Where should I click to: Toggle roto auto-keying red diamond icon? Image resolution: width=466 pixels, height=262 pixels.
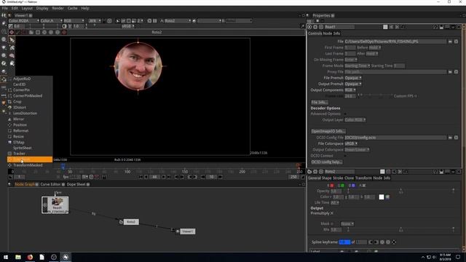(x=12, y=32)
